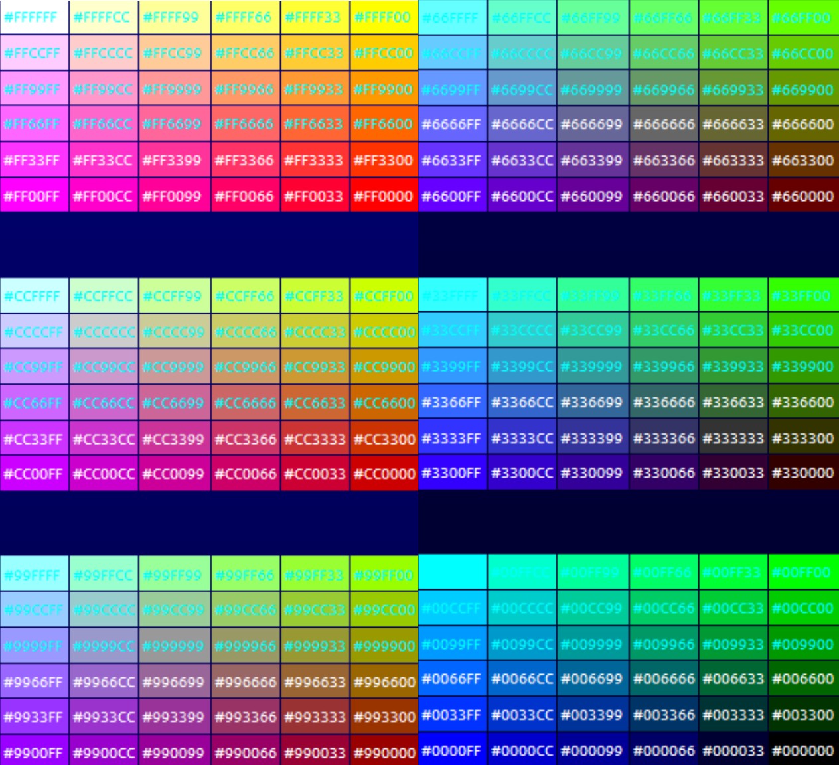Image resolution: width=839 pixels, height=765 pixels.
Task: Choose the #666666 gray swatch
Action: coord(664,124)
